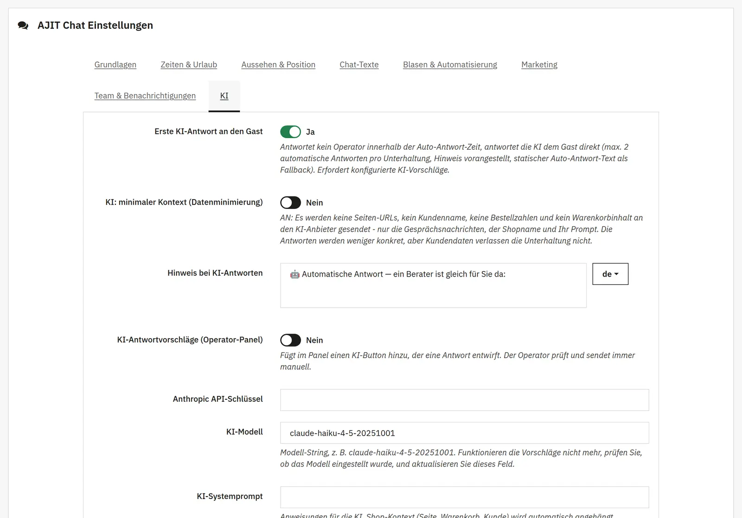Select the Marketing tab

(539, 64)
